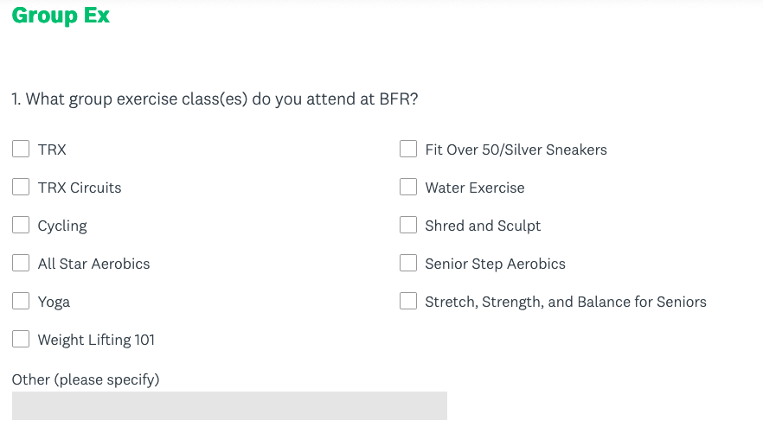Select the Cycling checkbox
Image resolution: width=763 pixels, height=446 pixels.
(21, 226)
